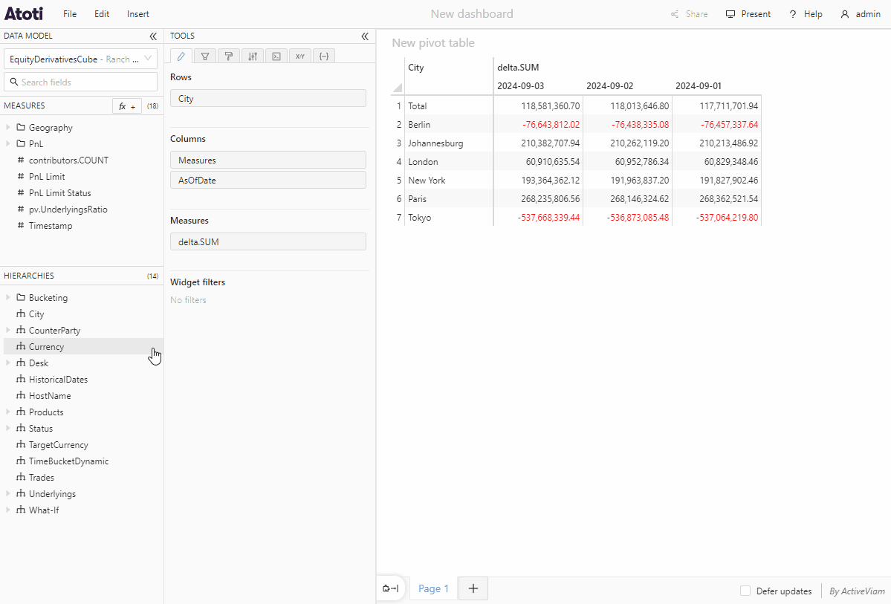Click the pin icon beside Page 1

click(390, 588)
